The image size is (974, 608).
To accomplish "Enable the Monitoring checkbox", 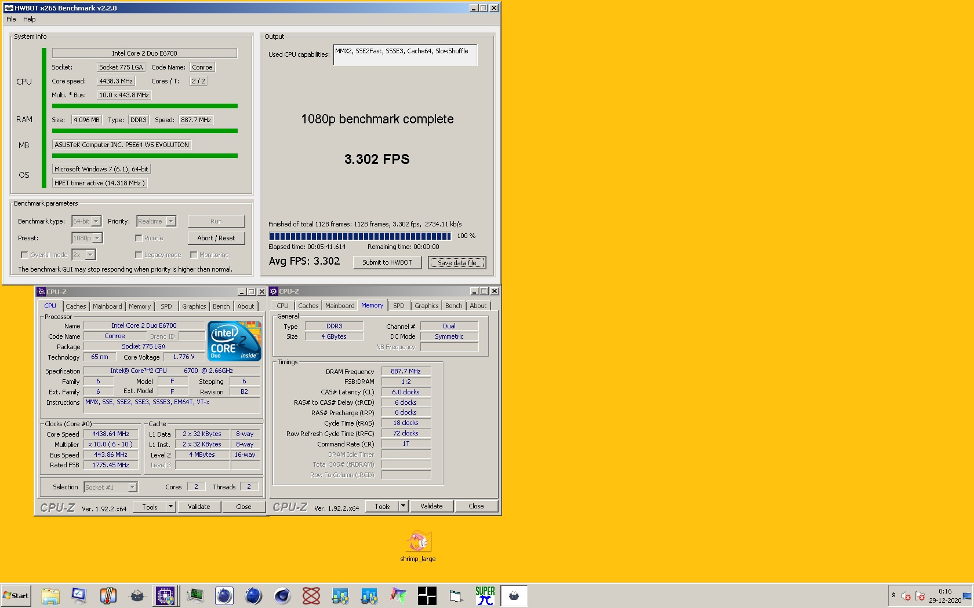I will [x=194, y=255].
